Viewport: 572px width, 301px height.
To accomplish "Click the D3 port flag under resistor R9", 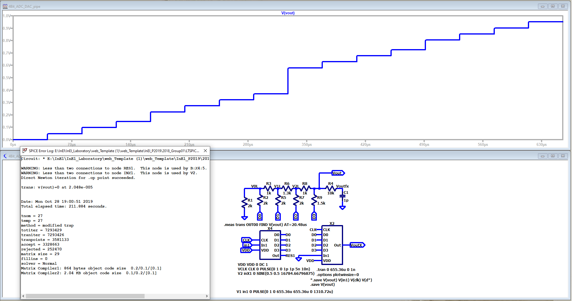I will 314,216.
